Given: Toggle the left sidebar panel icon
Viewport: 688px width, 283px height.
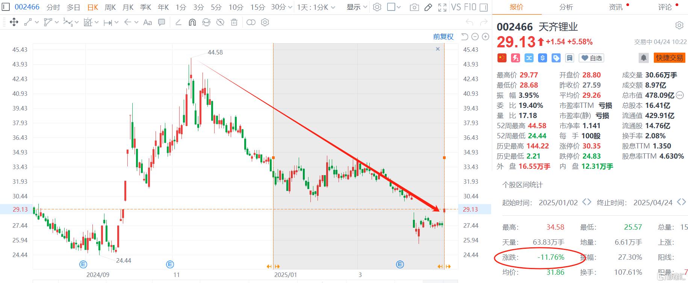Looking at the screenshot, I should 6,7.
